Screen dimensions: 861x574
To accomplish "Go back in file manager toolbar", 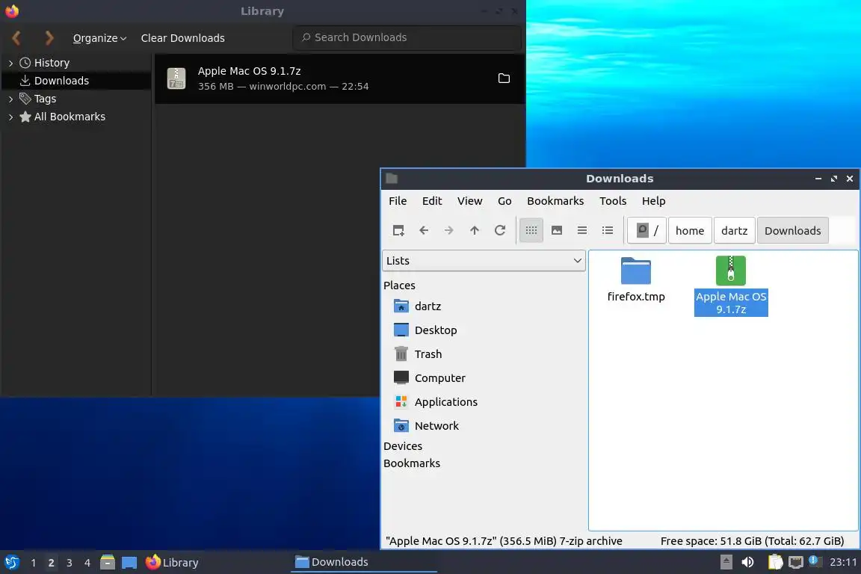I will coord(423,230).
